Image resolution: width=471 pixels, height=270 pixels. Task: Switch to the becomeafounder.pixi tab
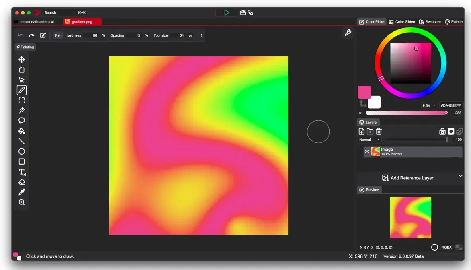[36, 22]
